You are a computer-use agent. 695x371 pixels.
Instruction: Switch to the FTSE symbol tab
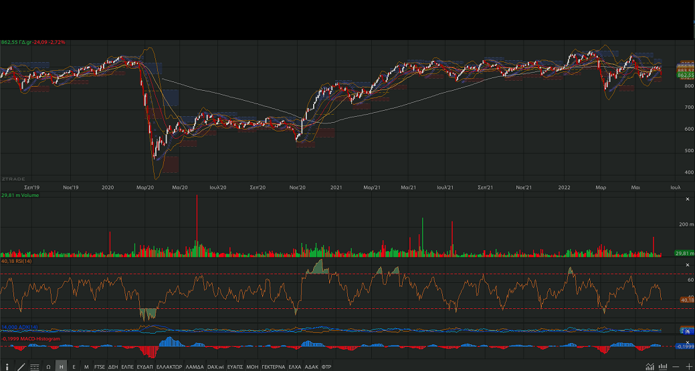coord(100,366)
